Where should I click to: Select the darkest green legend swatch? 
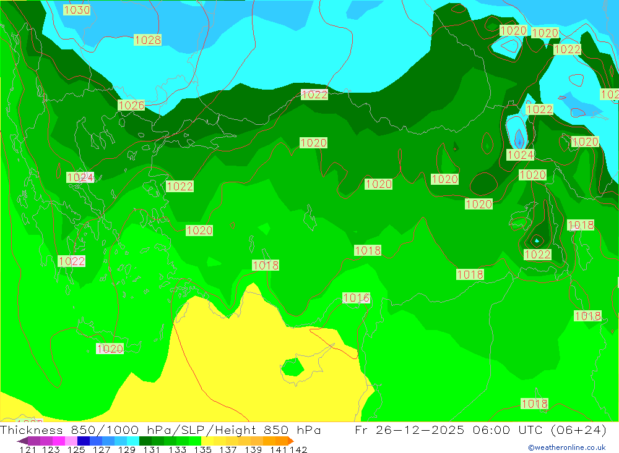coord(145,441)
